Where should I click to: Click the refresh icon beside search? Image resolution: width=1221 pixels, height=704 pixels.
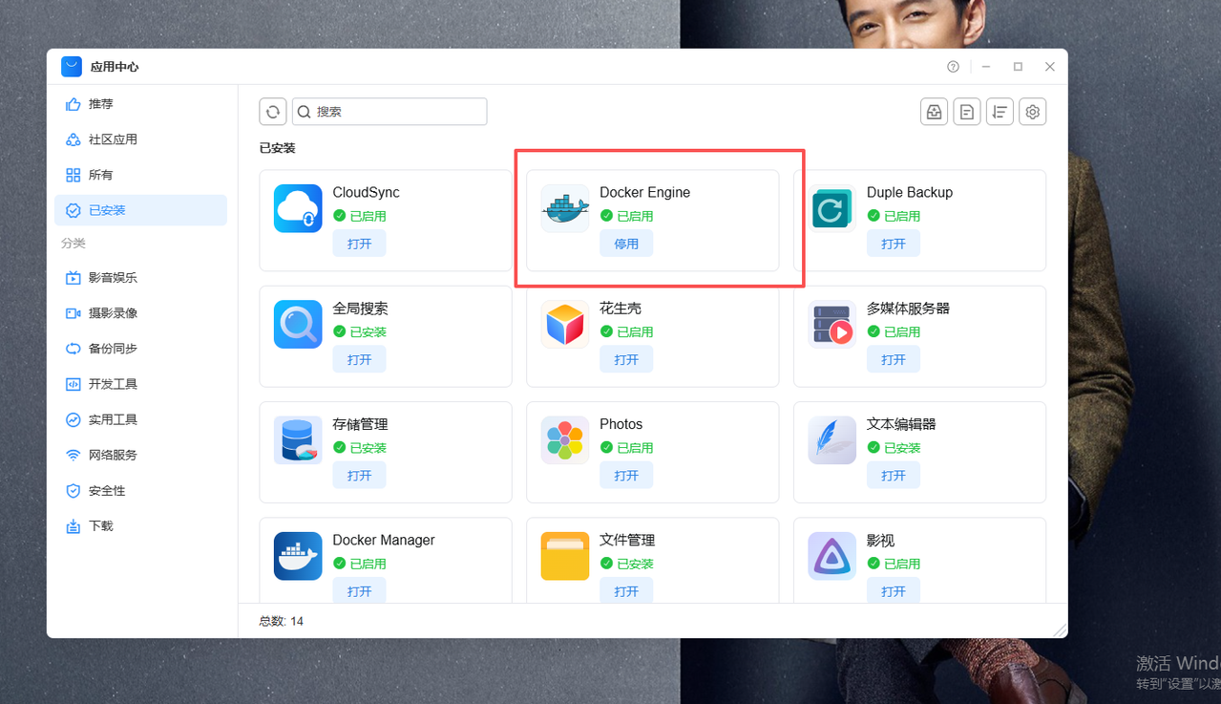coord(273,112)
